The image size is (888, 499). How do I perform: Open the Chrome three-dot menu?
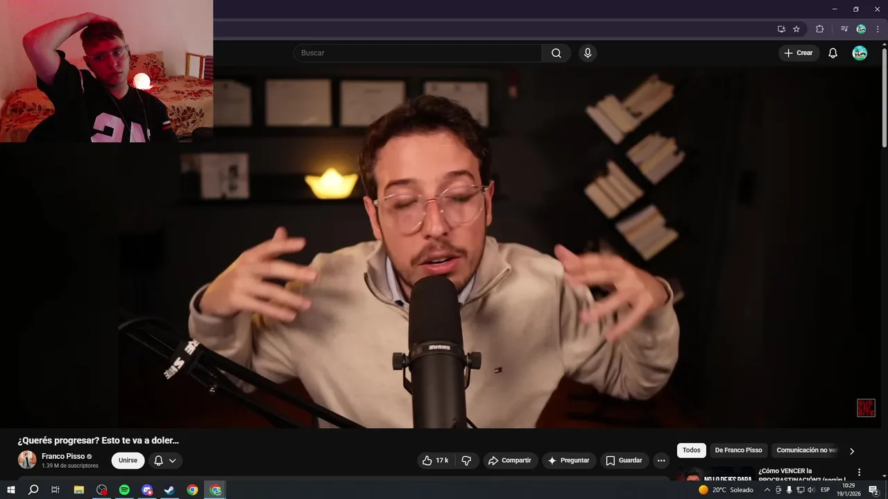pos(878,29)
